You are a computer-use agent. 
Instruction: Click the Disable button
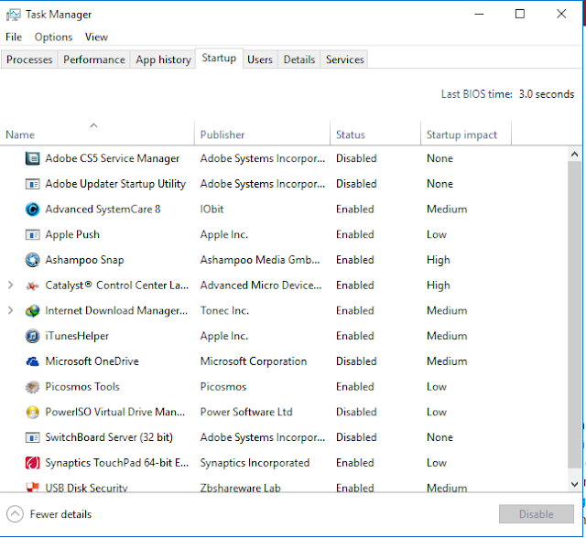537,514
